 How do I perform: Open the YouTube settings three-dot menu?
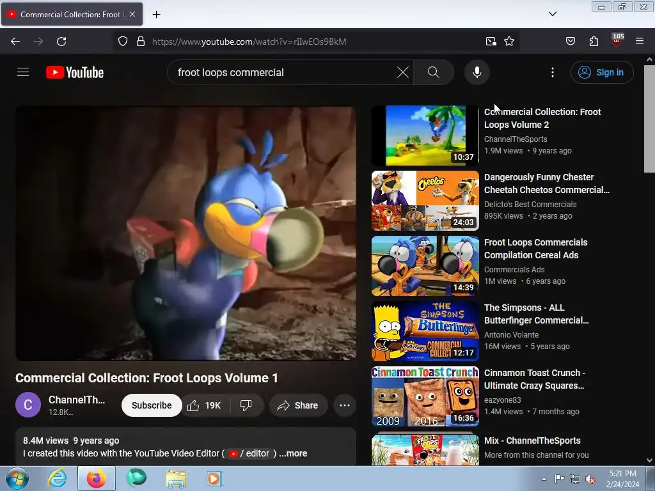552,72
